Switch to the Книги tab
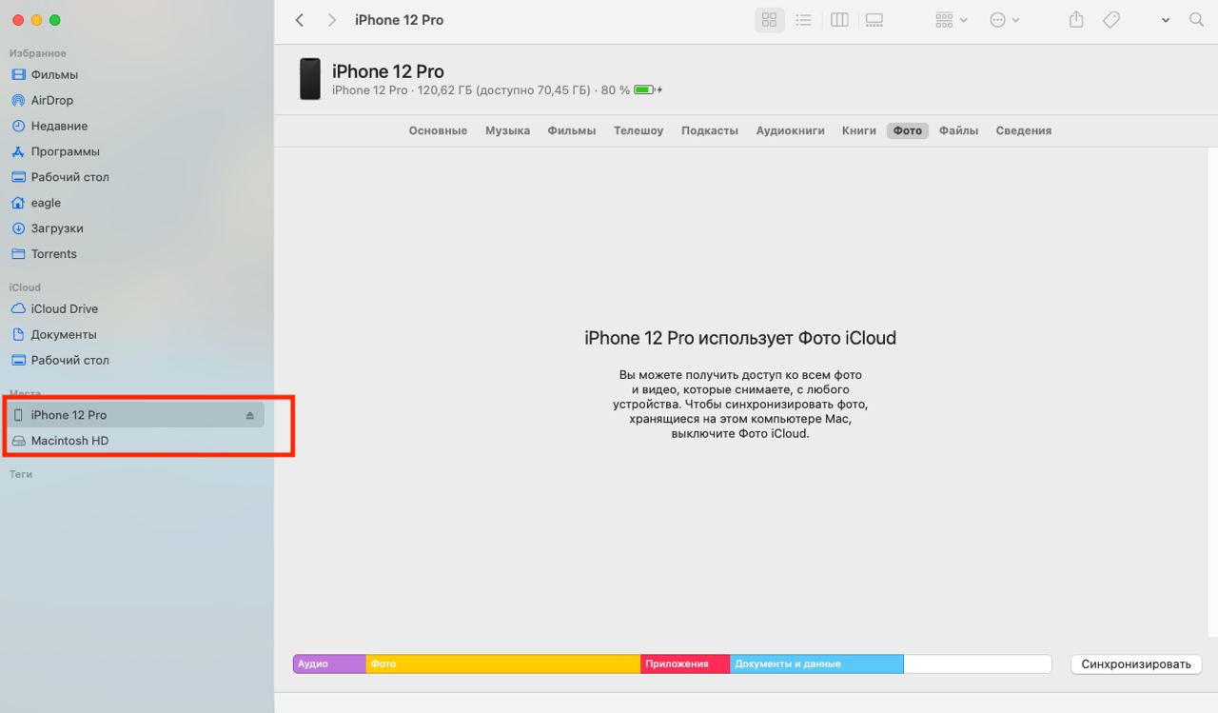Image resolution: width=1218 pixels, height=713 pixels. click(859, 130)
